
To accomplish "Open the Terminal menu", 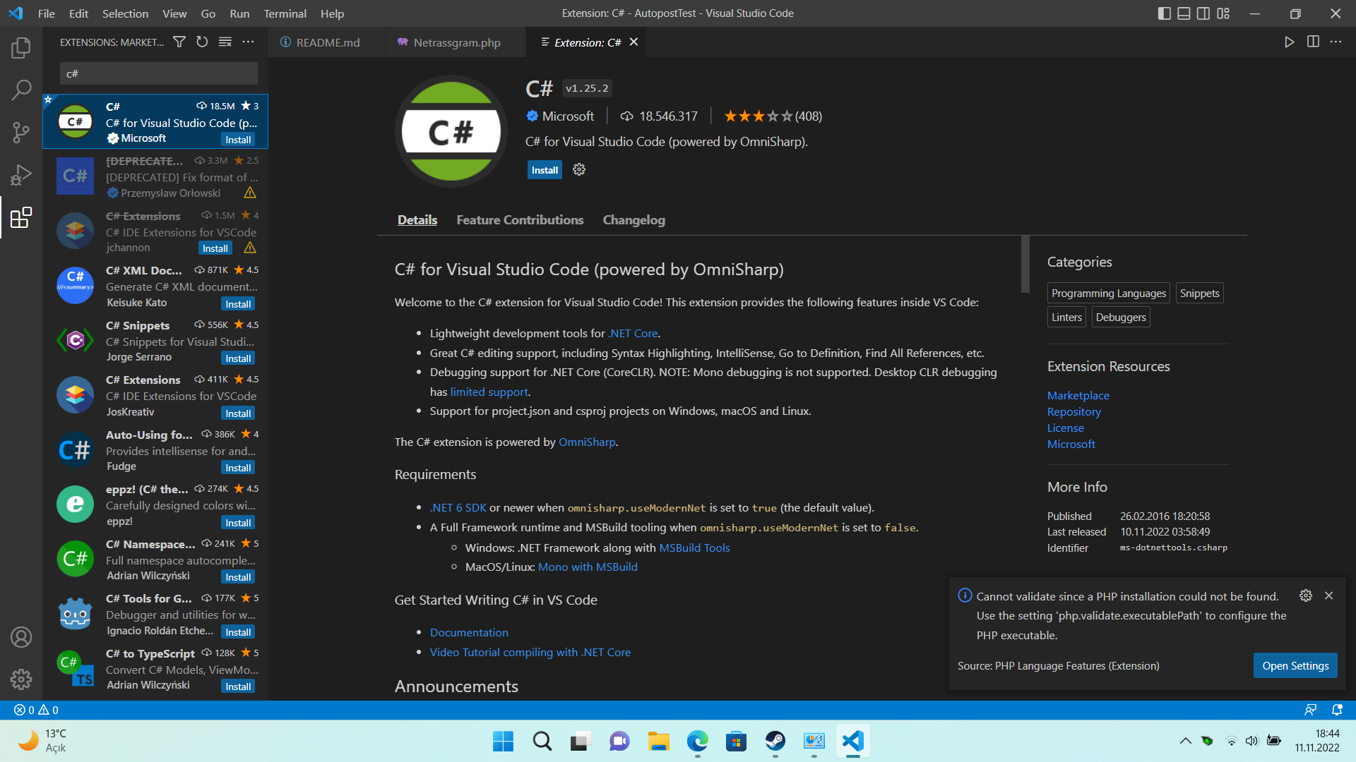I will point(285,13).
